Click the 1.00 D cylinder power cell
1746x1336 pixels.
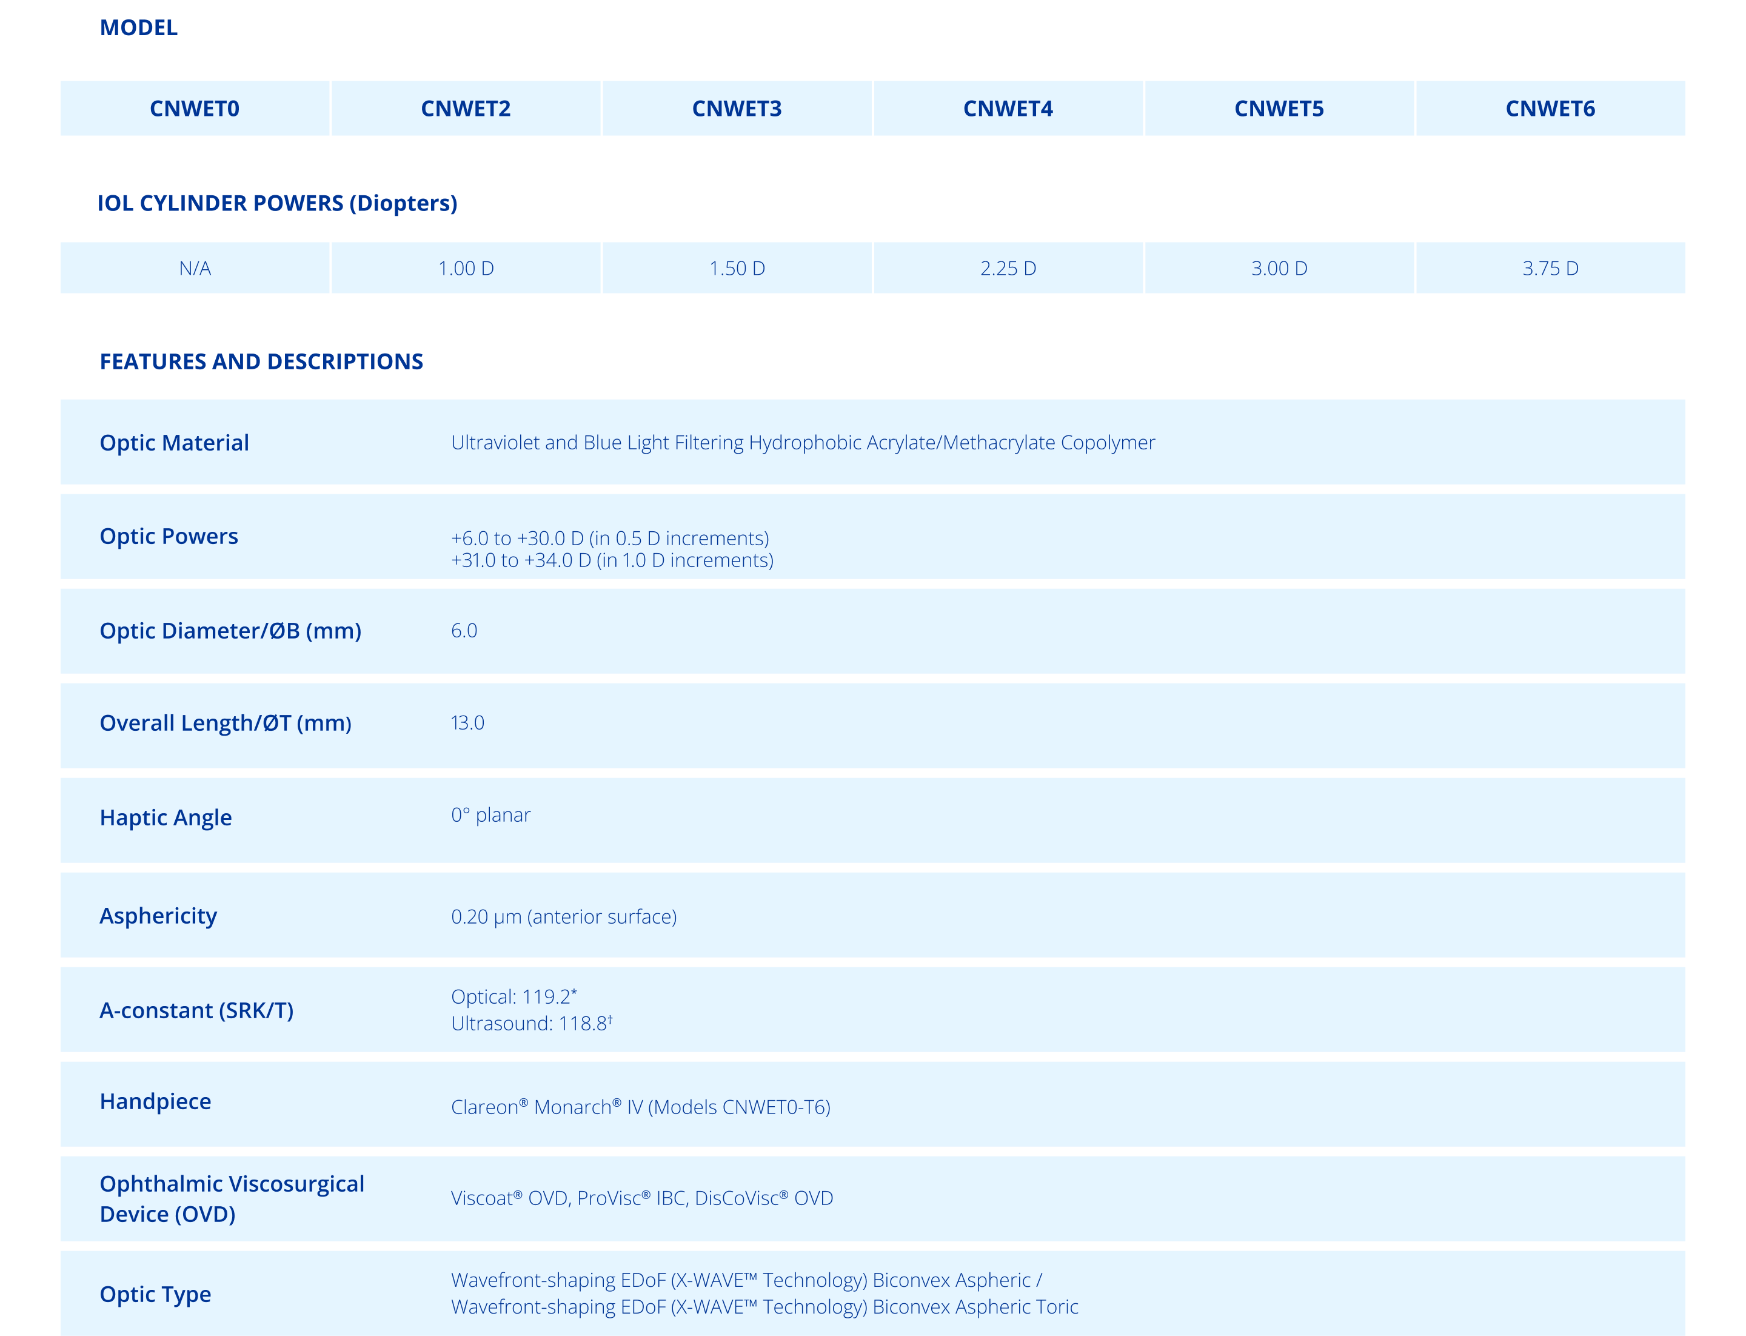[x=466, y=268]
